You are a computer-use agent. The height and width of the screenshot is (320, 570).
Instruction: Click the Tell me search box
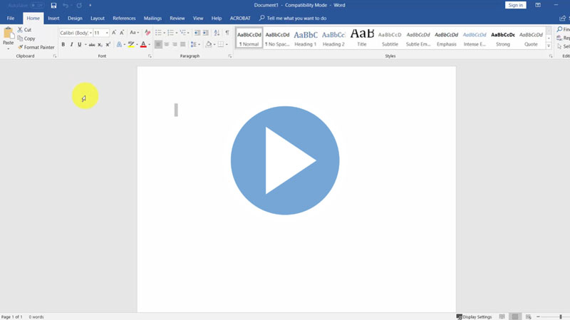(x=296, y=18)
